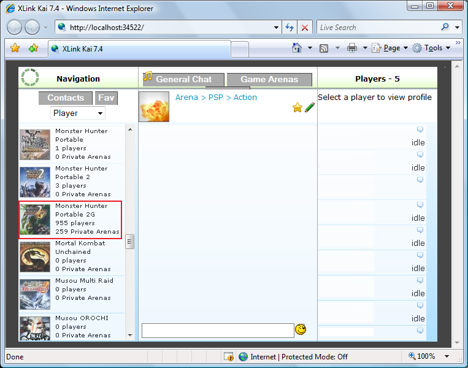468x368 pixels.
Task: Open a new blank browser tab
Action: (240, 50)
